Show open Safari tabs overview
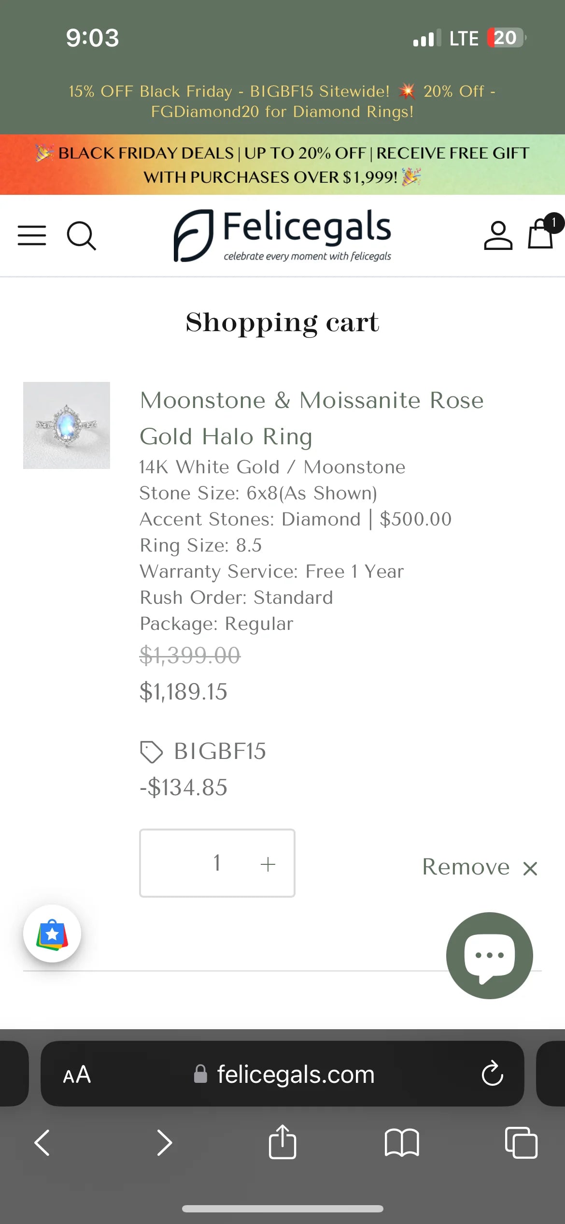565x1224 pixels. [521, 1143]
